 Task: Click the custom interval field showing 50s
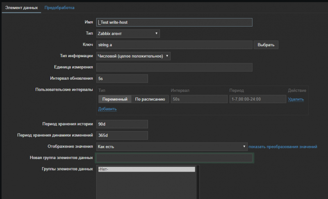(199, 99)
